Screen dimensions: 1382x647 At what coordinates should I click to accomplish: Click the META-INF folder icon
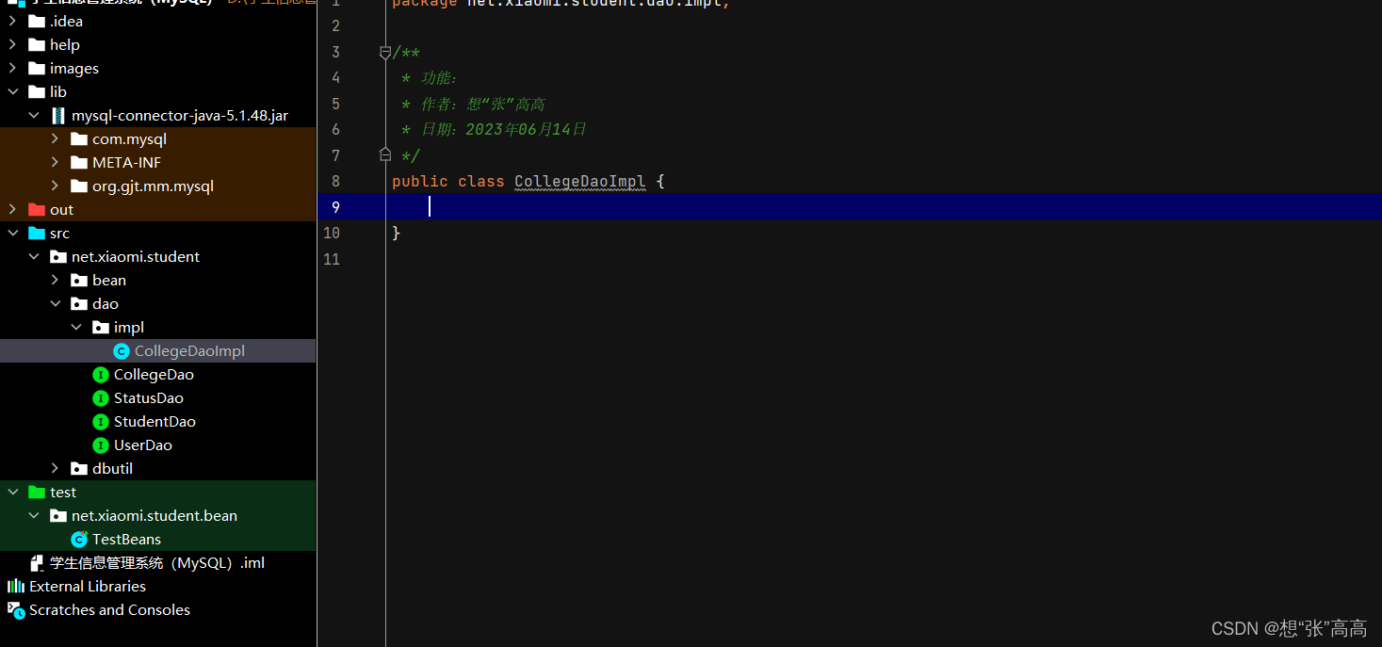79,162
